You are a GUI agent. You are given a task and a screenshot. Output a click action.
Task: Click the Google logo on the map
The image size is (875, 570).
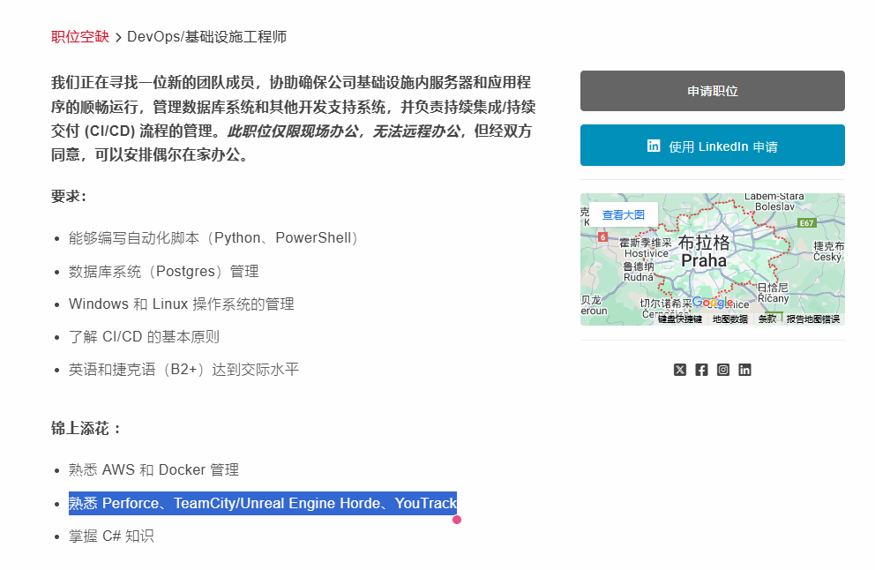coord(712,303)
